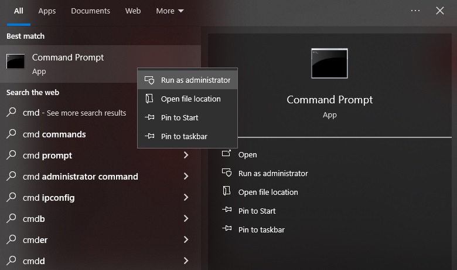Click search icon beside 'cmd - See more'
The height and width of the screenshot is (270, 457).
tap(11, 112)
